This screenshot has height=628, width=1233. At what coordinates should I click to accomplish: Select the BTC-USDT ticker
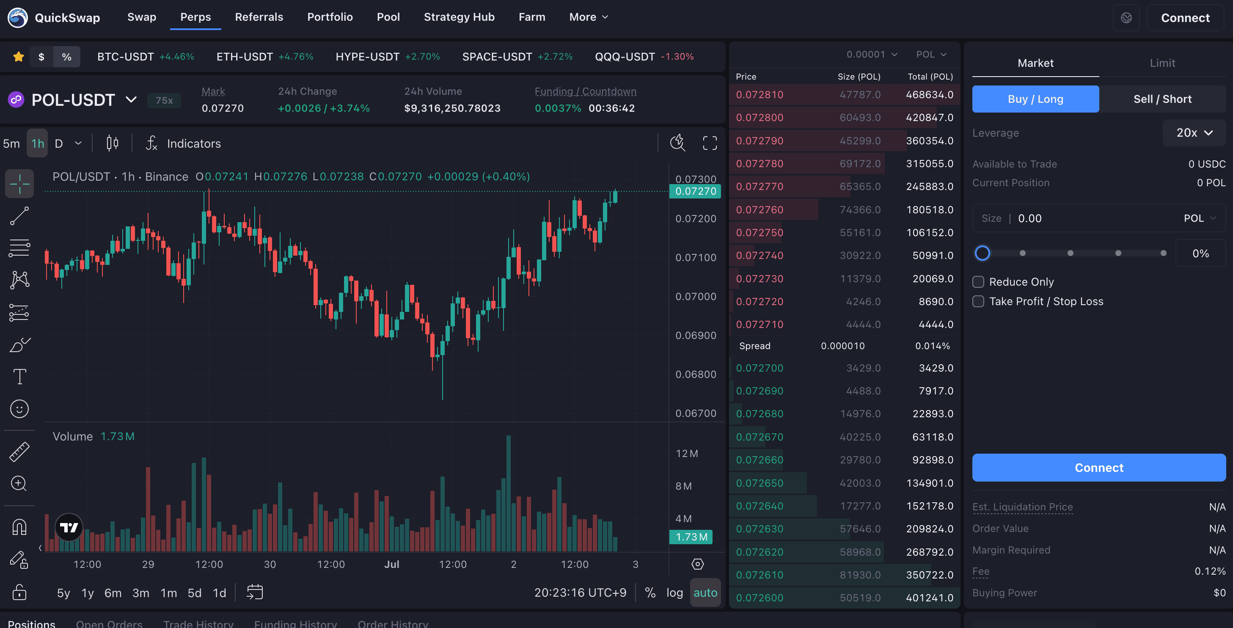coord(145,57)
